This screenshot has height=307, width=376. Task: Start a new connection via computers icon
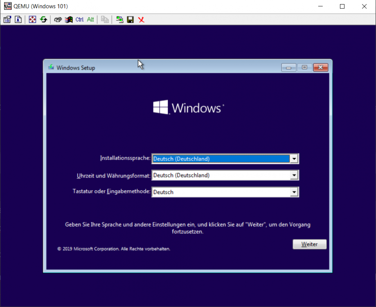click(119, 19)
